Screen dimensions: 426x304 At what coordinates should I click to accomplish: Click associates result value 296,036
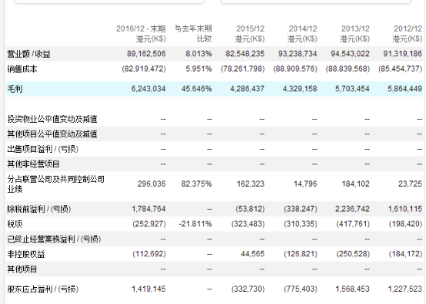(151, 184)
